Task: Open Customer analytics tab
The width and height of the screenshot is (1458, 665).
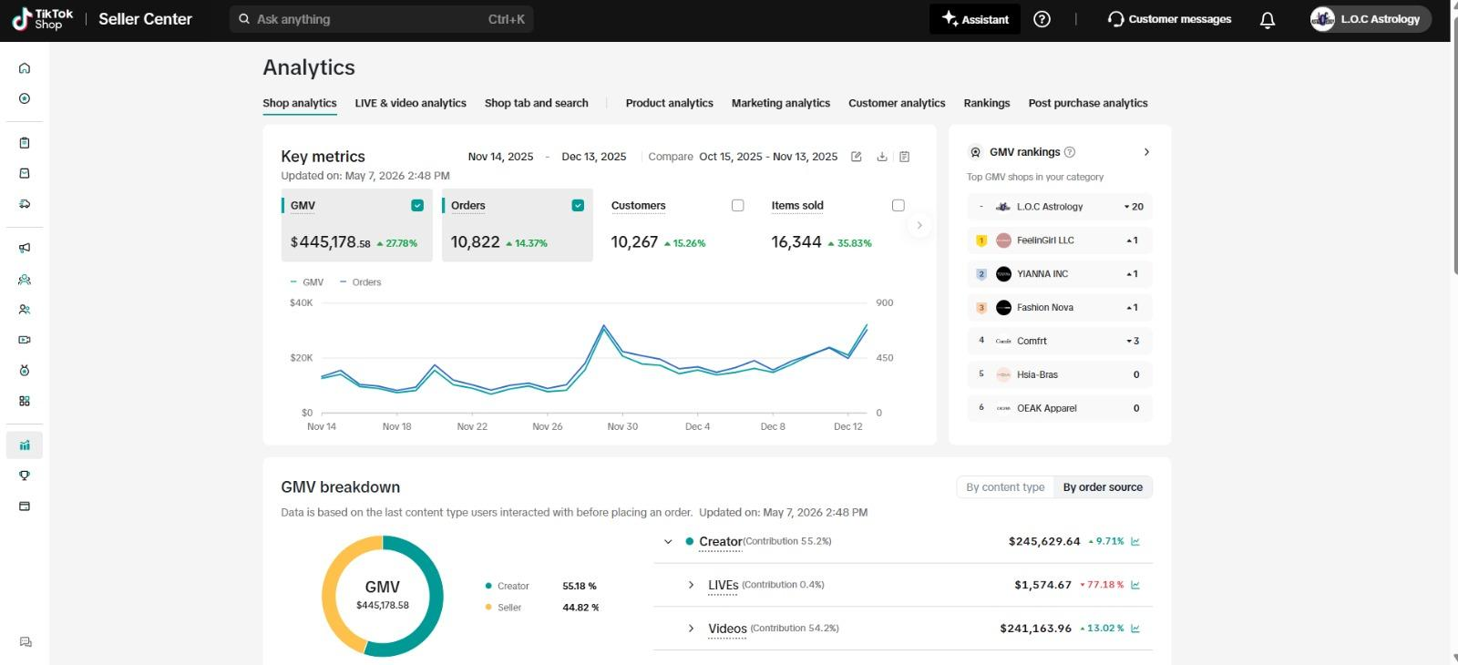Action: [897, 103]
